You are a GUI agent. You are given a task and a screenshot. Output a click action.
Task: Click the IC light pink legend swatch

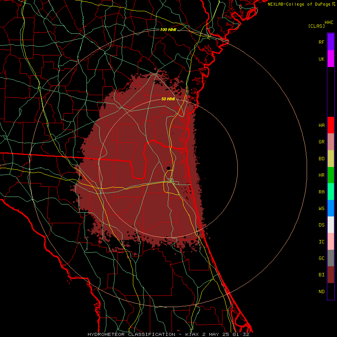coord(331,242)
